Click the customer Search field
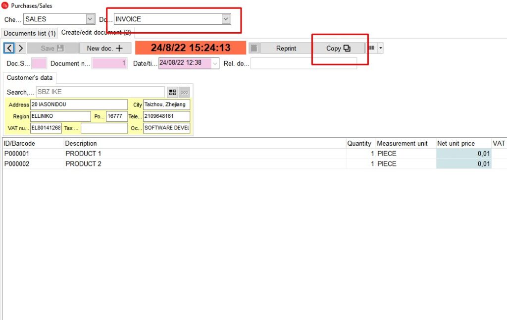The height and width of the screenshot is (320, 507). tap(100, 92)
